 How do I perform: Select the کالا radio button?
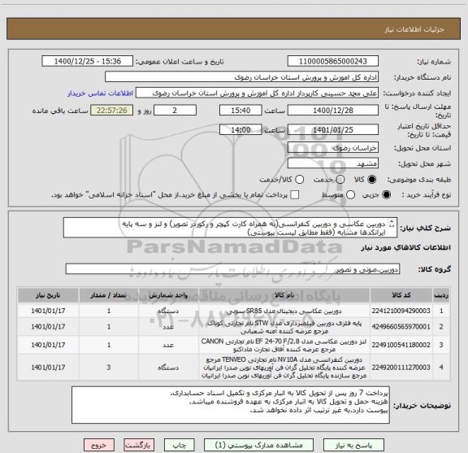pos(372,179)
